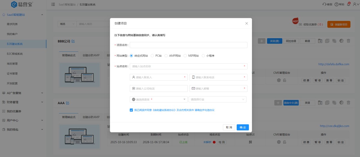This screenshot has width=360, height=157.
Task: Open the http://dafafa.daflka.com link
Action: point(334,64)
